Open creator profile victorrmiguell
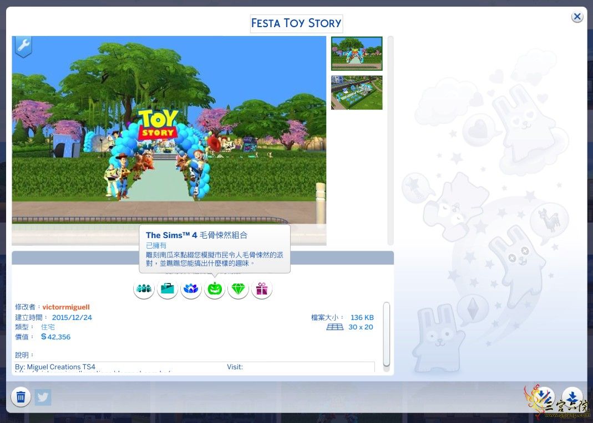This screenshot has width=593, height=423. pyautogui.click(x=66, y=307)
